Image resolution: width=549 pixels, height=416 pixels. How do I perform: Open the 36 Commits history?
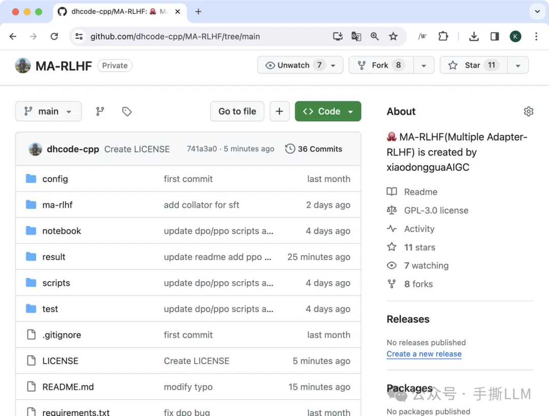pyautogui.click(x=314, y=149)
